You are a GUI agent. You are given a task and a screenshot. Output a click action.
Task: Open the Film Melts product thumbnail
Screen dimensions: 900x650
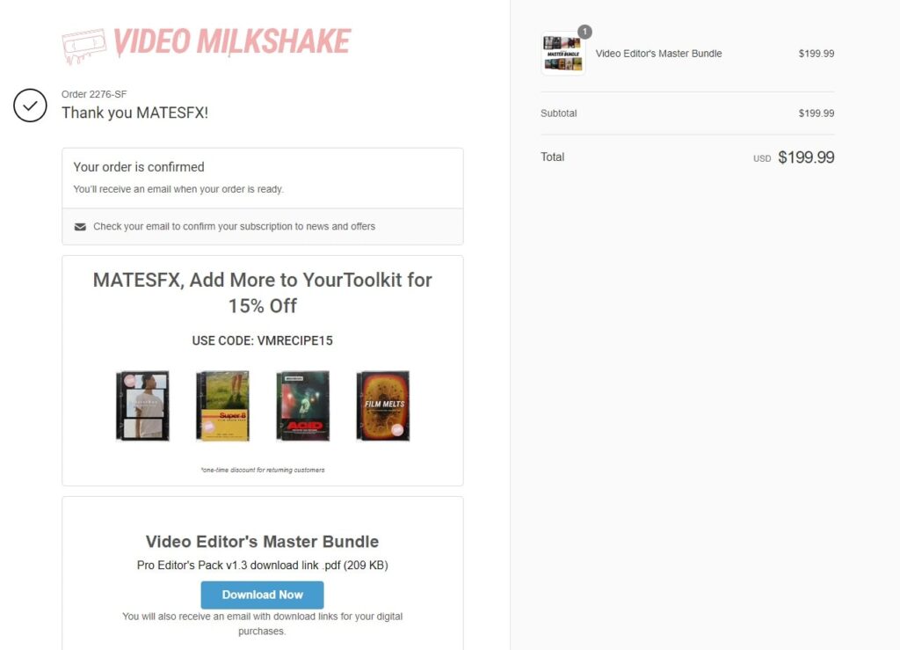383,406
